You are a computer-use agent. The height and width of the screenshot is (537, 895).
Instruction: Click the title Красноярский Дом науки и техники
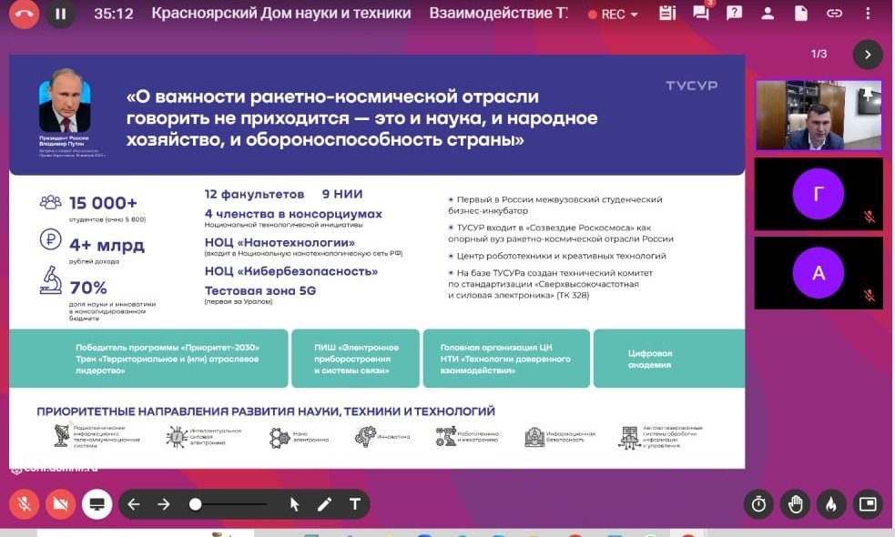(x=280, y=13)
